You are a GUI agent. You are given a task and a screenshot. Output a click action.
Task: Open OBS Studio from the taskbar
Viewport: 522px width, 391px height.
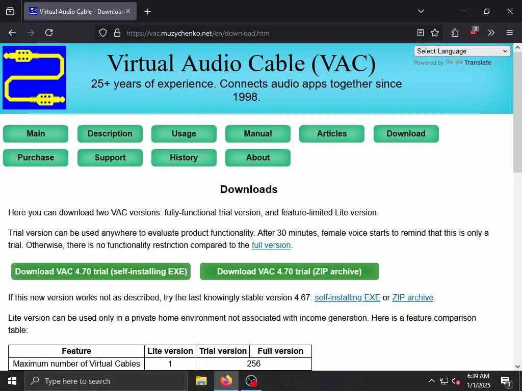(x=251, y=381)
